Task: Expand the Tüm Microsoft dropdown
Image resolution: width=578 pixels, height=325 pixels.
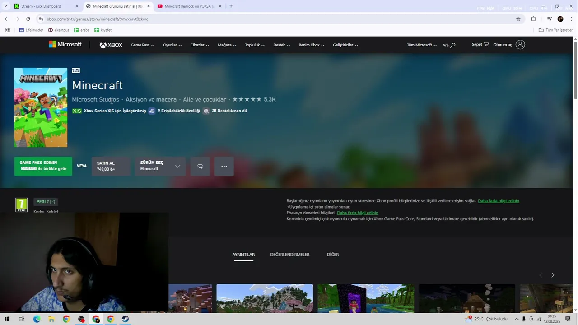Action: point(421,45)
